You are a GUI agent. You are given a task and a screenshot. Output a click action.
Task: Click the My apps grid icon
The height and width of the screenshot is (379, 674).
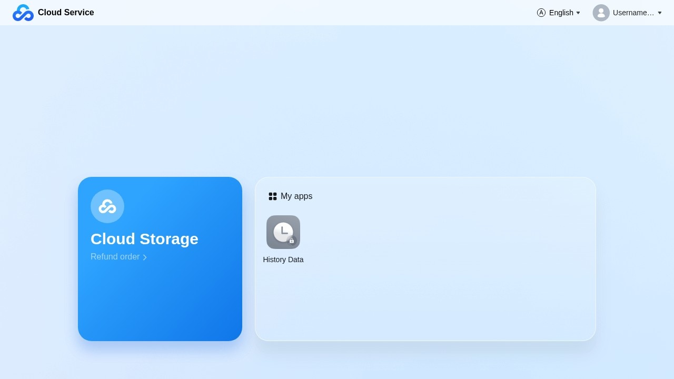pyautogui.click(x=273, y=196)
